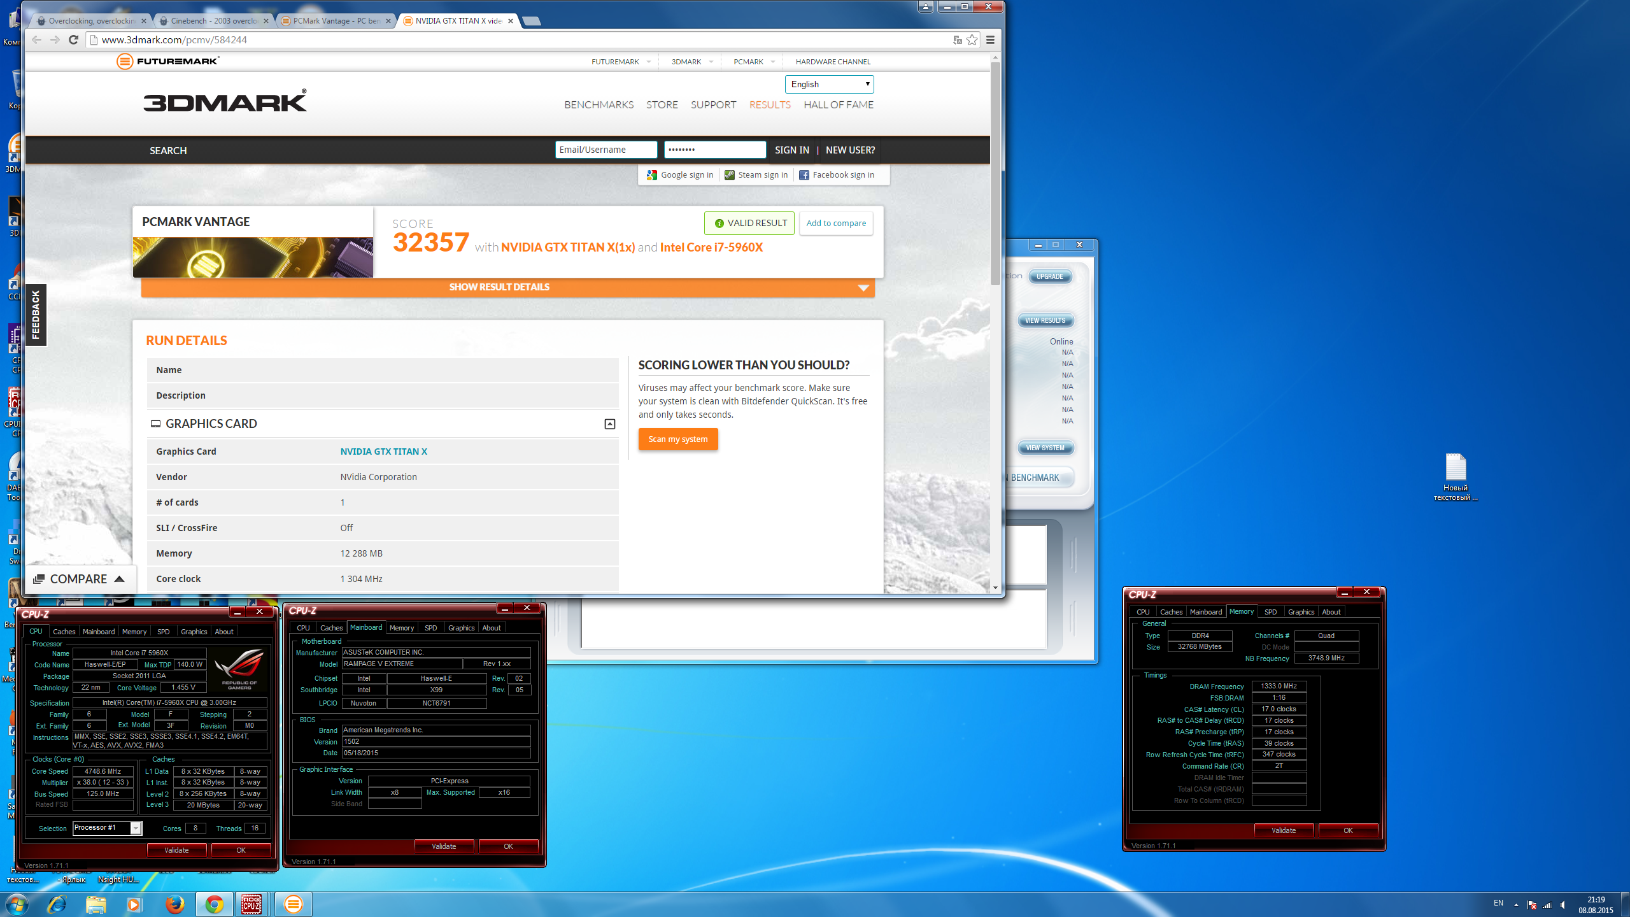Click the SEARCH label in dark bar

pyautogui.click(x=168, y=151)
